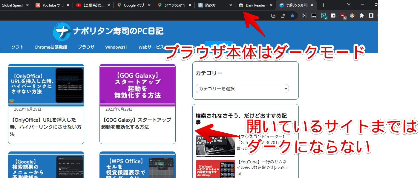Screen dimensions: 420x178
Task: Open the teal S extension with badge 2
Action: 324,16
